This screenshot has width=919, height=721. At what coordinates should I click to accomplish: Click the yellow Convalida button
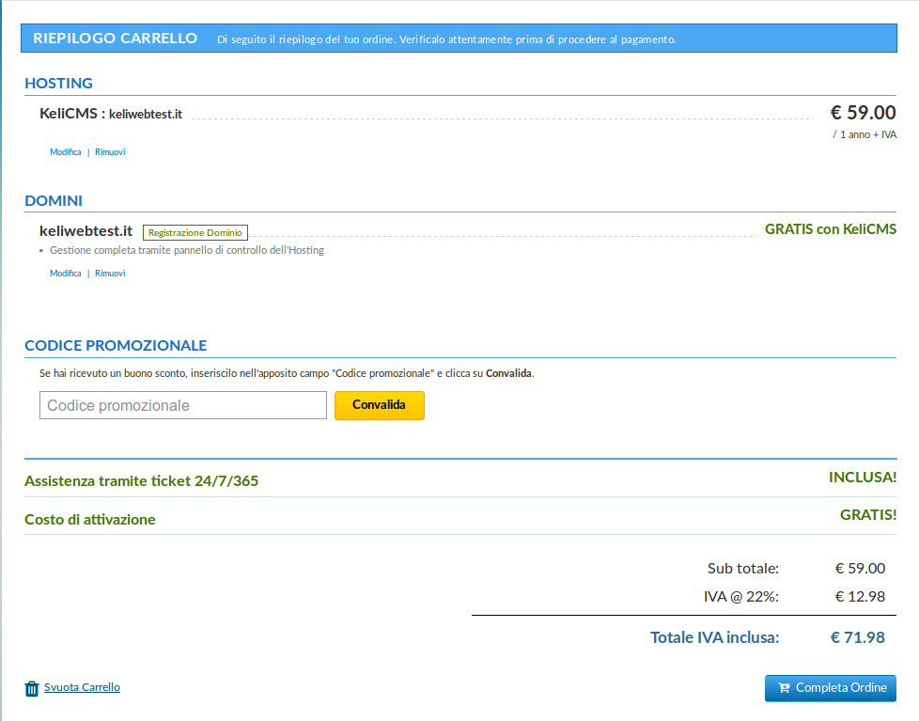(x=380, y=405)
